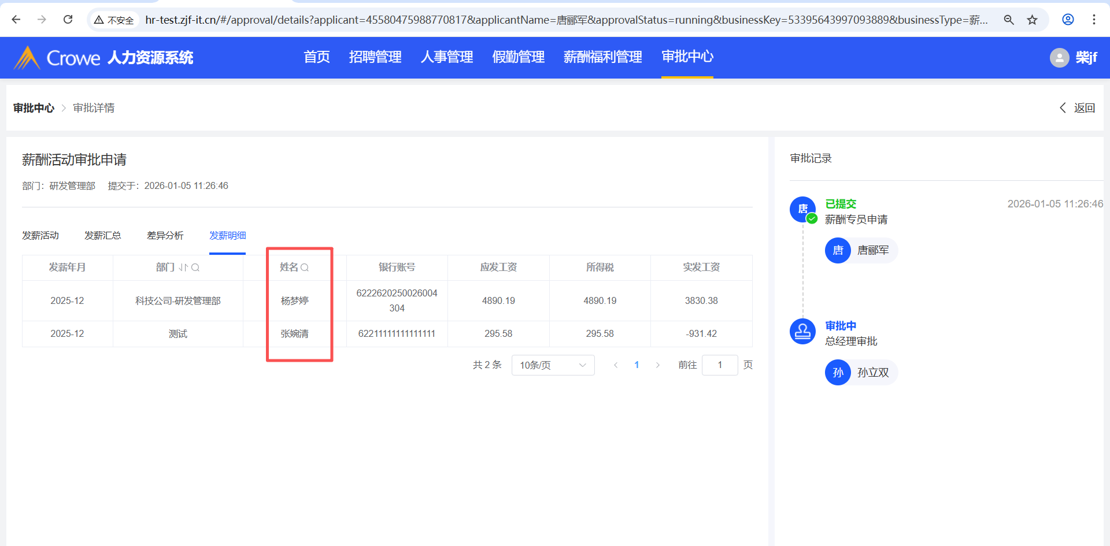Open 假勤管理 in the top menu
This screenshot has height=546, width=1110.
[x=518, y=57]
